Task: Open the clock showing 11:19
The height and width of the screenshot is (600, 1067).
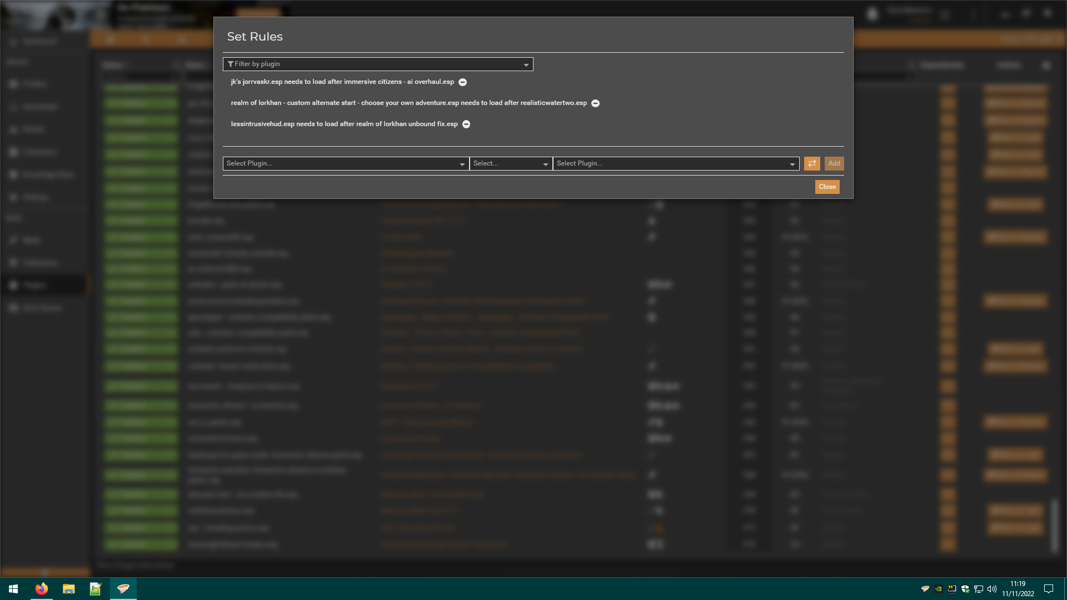Action: [1018, 589]
